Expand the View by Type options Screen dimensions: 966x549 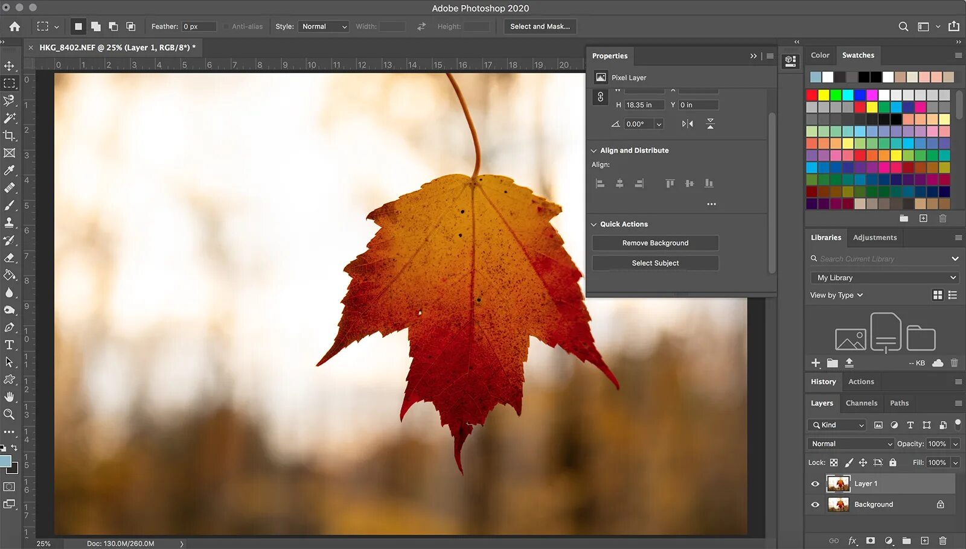pyautogui.click(x=837, y=295)
